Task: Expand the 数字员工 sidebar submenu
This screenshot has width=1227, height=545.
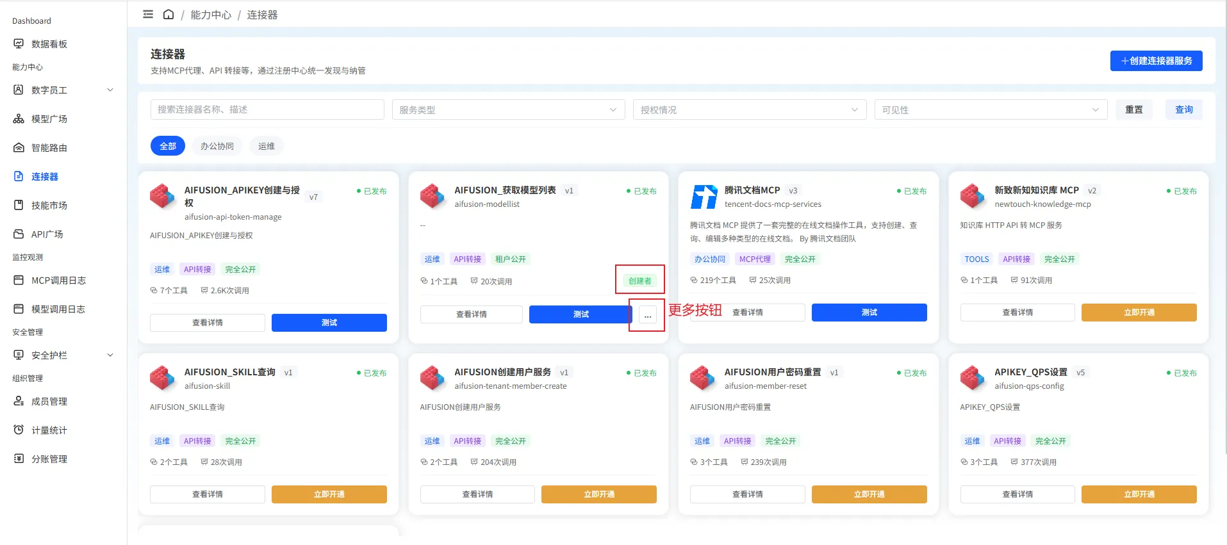Action: point(110,90)
